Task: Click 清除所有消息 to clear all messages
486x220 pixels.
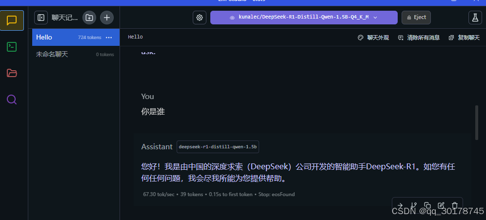Action: (419, 38)
